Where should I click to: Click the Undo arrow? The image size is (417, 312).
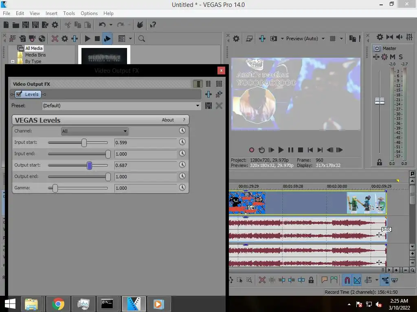[102, 25]
